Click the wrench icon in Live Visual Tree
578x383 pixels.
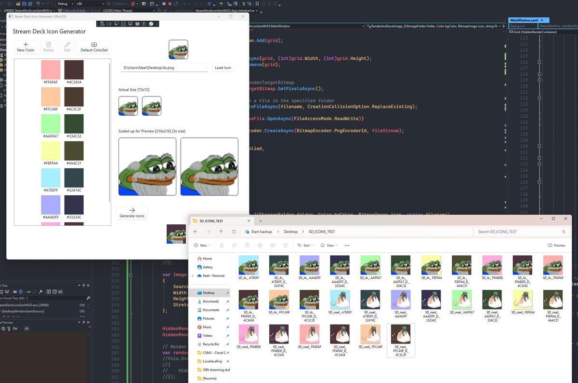point(40,292)
